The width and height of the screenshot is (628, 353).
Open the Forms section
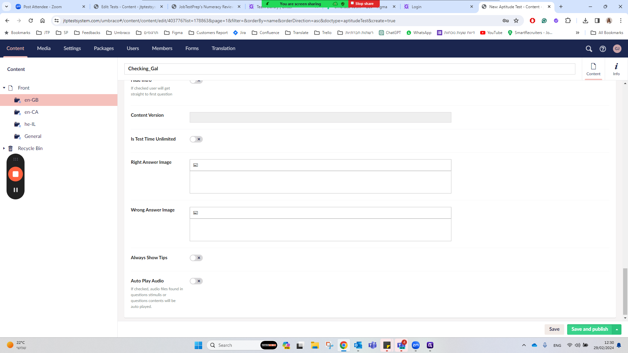tap(192, 48)
